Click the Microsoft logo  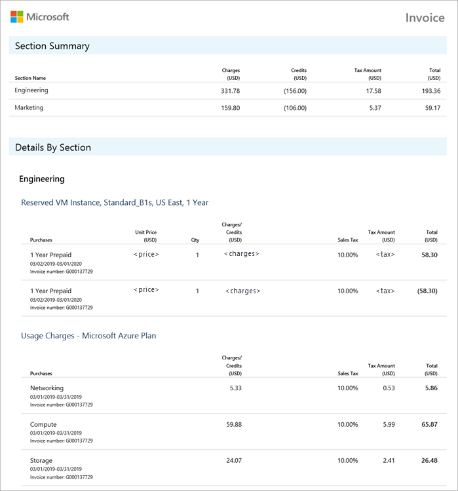coord(39,17)
